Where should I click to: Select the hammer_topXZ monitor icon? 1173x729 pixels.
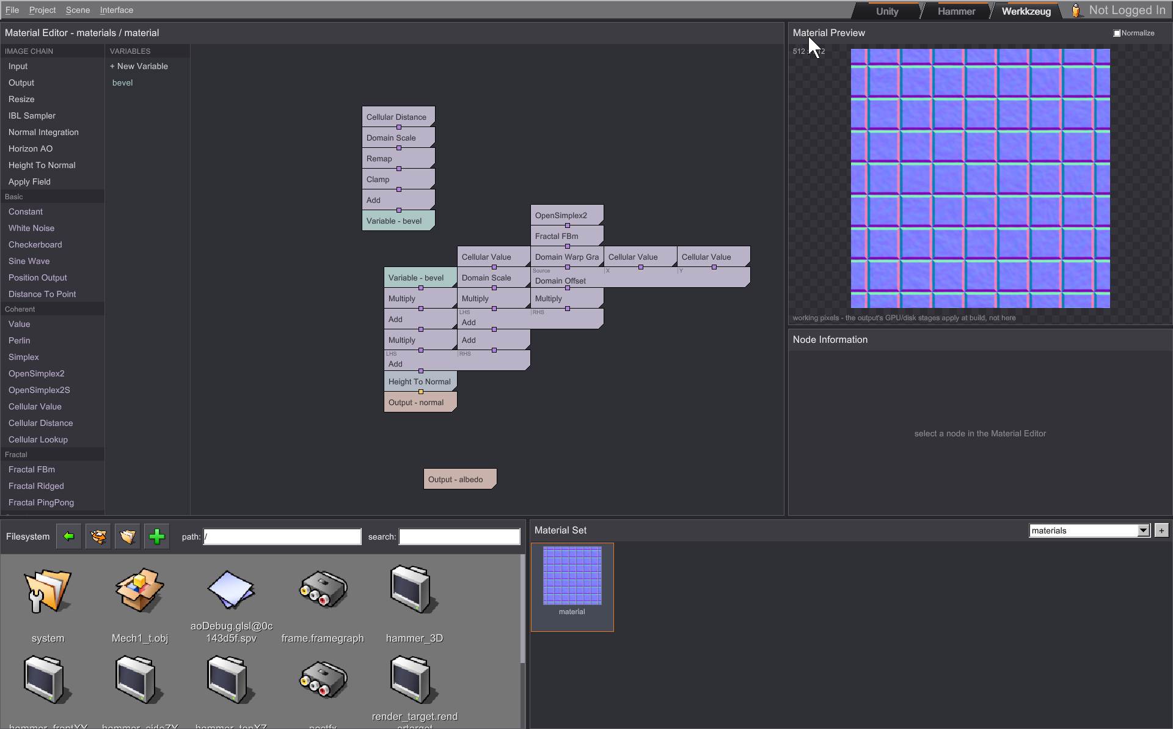pos(231,680)
